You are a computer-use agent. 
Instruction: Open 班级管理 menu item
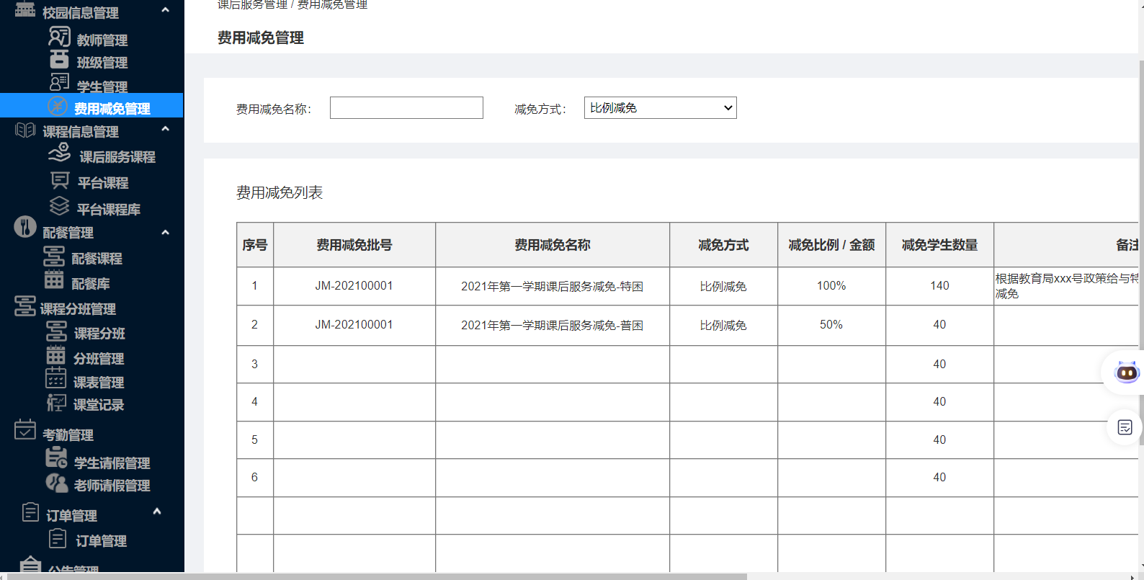tap(102, 63)
